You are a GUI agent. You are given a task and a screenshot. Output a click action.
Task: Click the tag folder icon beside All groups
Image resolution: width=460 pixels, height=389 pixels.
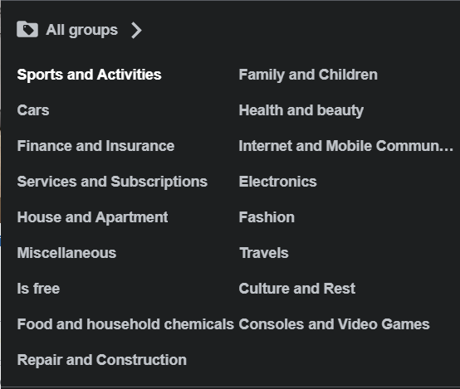[27, 29]
